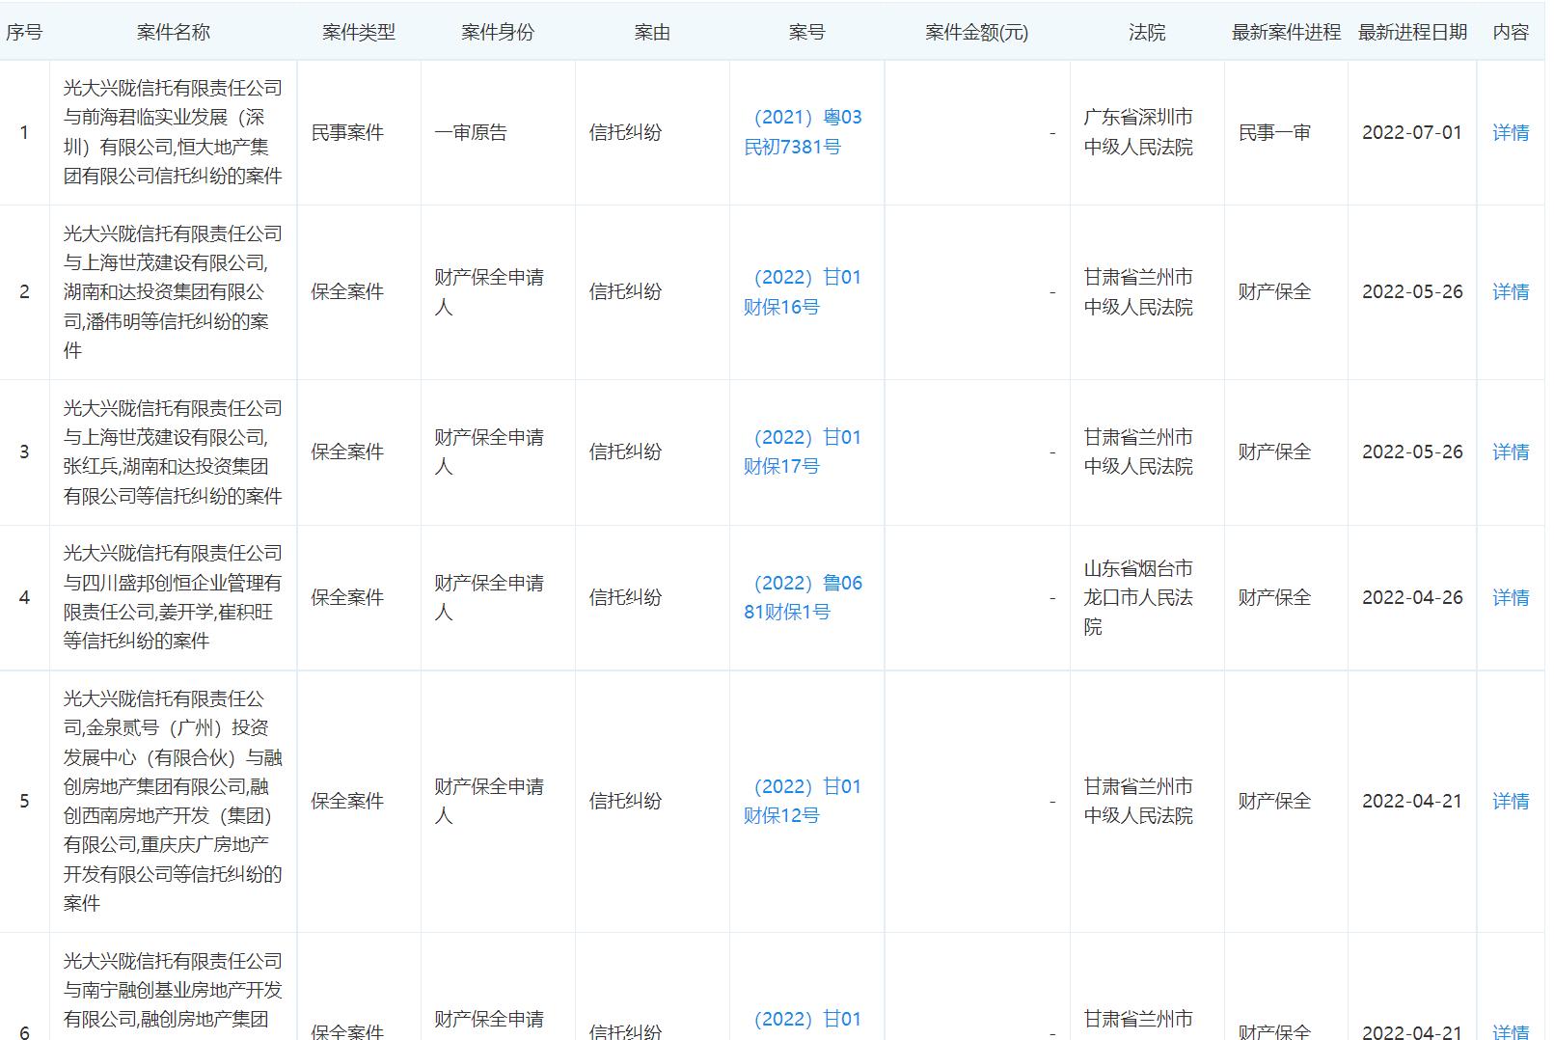
Task: Click the 法院 column header
Action: 1146,31
